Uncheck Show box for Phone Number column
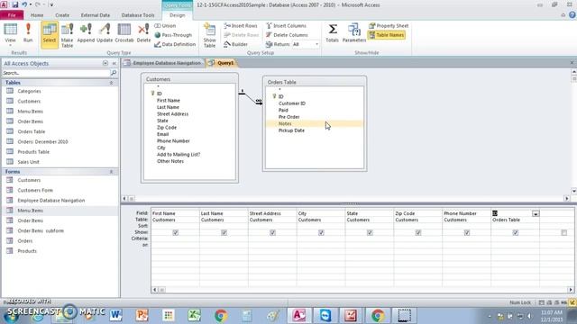577x324 pixels. [467, 232]
